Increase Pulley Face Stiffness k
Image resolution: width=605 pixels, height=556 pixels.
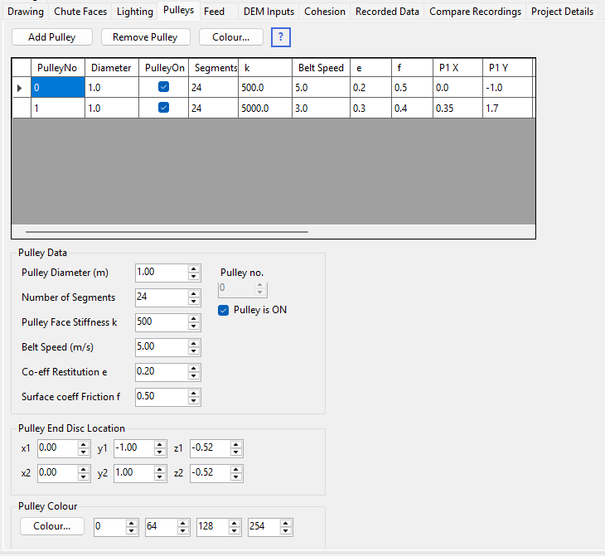pos(194,319)
